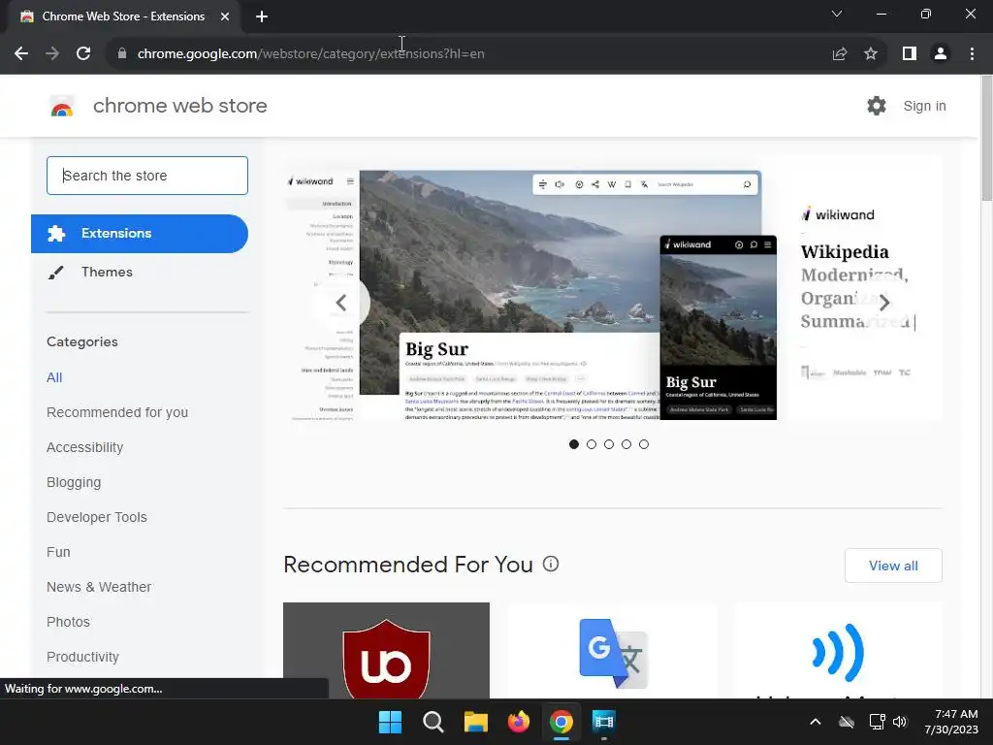Click Sign in
Image resolution: width=993 pixels, height=745 pixels.
(924, 106)
